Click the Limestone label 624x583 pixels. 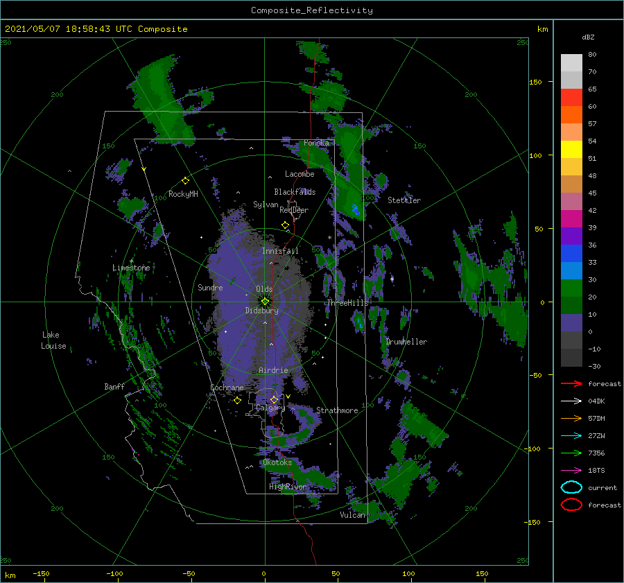click(131, 268)
